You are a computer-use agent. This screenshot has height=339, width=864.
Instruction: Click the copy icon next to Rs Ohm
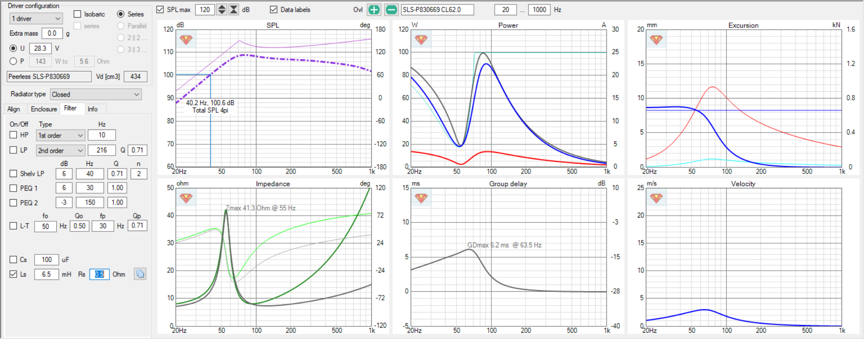[x=140, y=274]
